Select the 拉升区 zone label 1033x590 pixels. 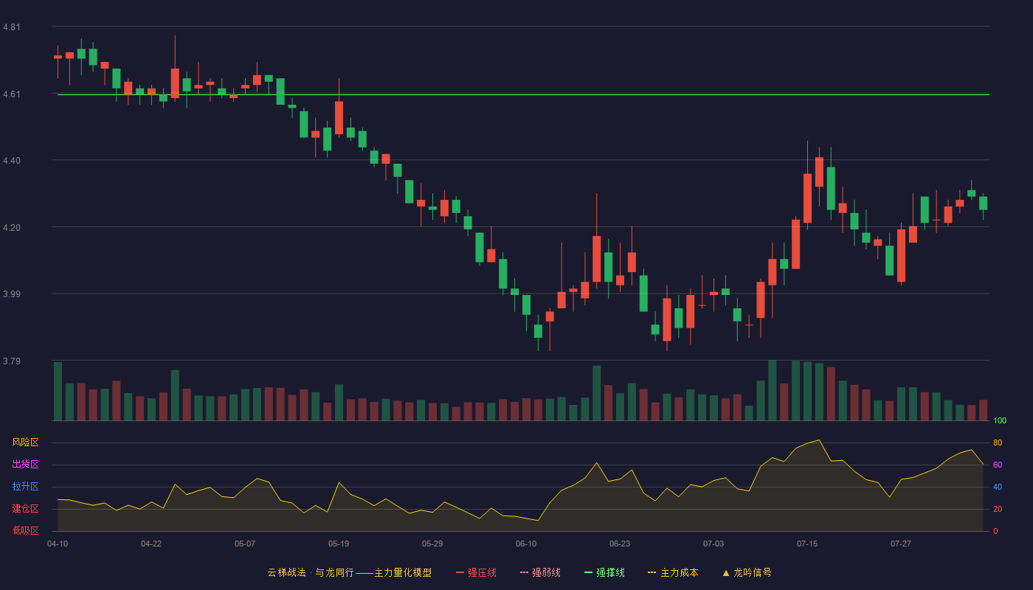point(25,487)
